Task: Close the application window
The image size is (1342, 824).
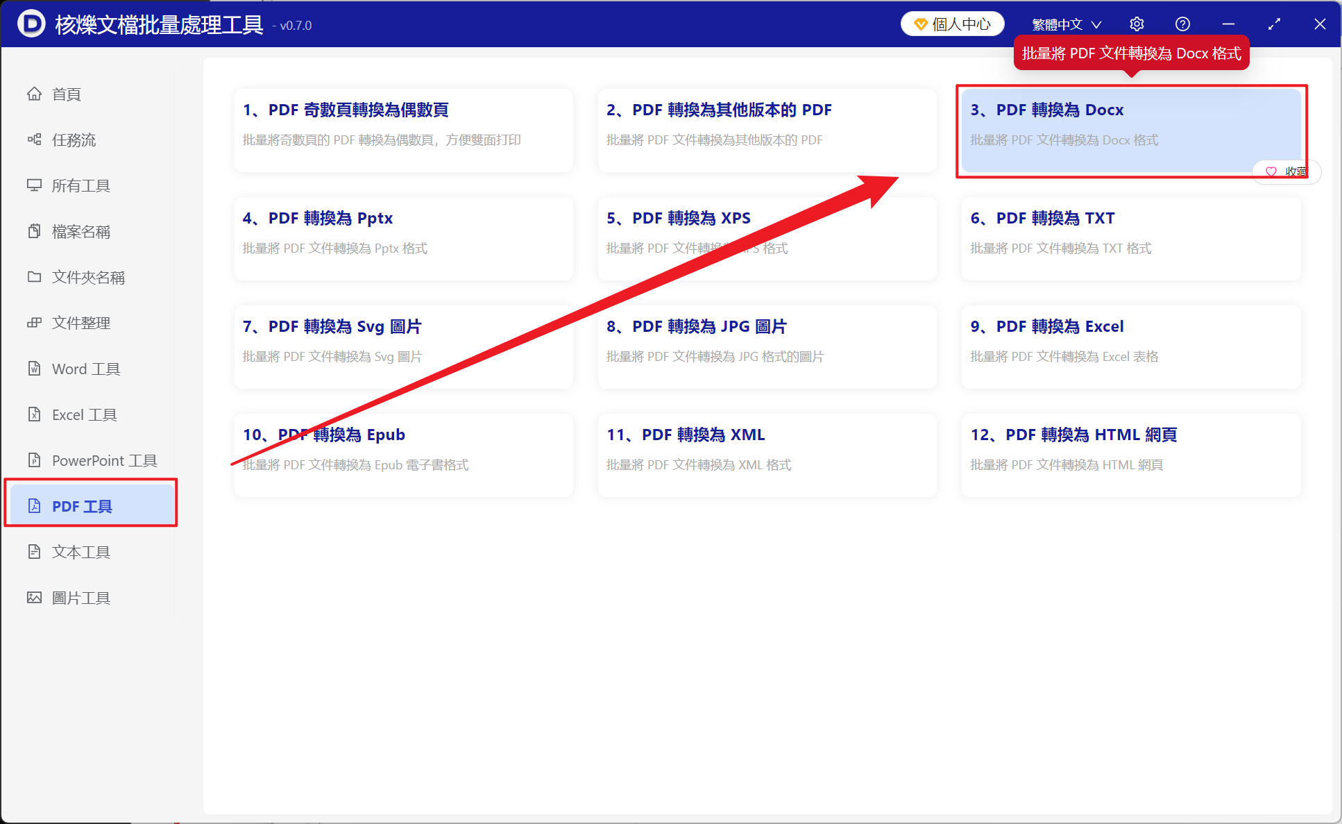Action: tap(1320, 24)
